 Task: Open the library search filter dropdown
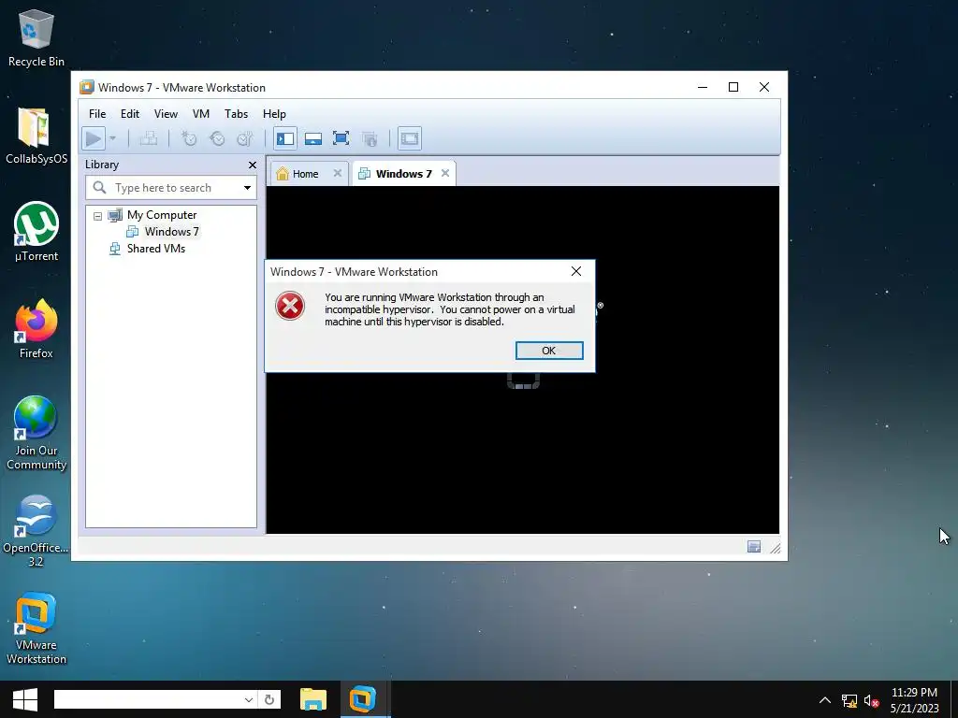[247, 187]
